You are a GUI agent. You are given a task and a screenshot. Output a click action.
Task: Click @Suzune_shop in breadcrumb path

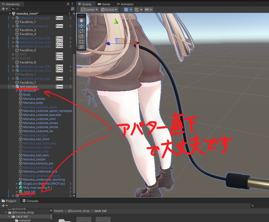click(x=79, y=211)
